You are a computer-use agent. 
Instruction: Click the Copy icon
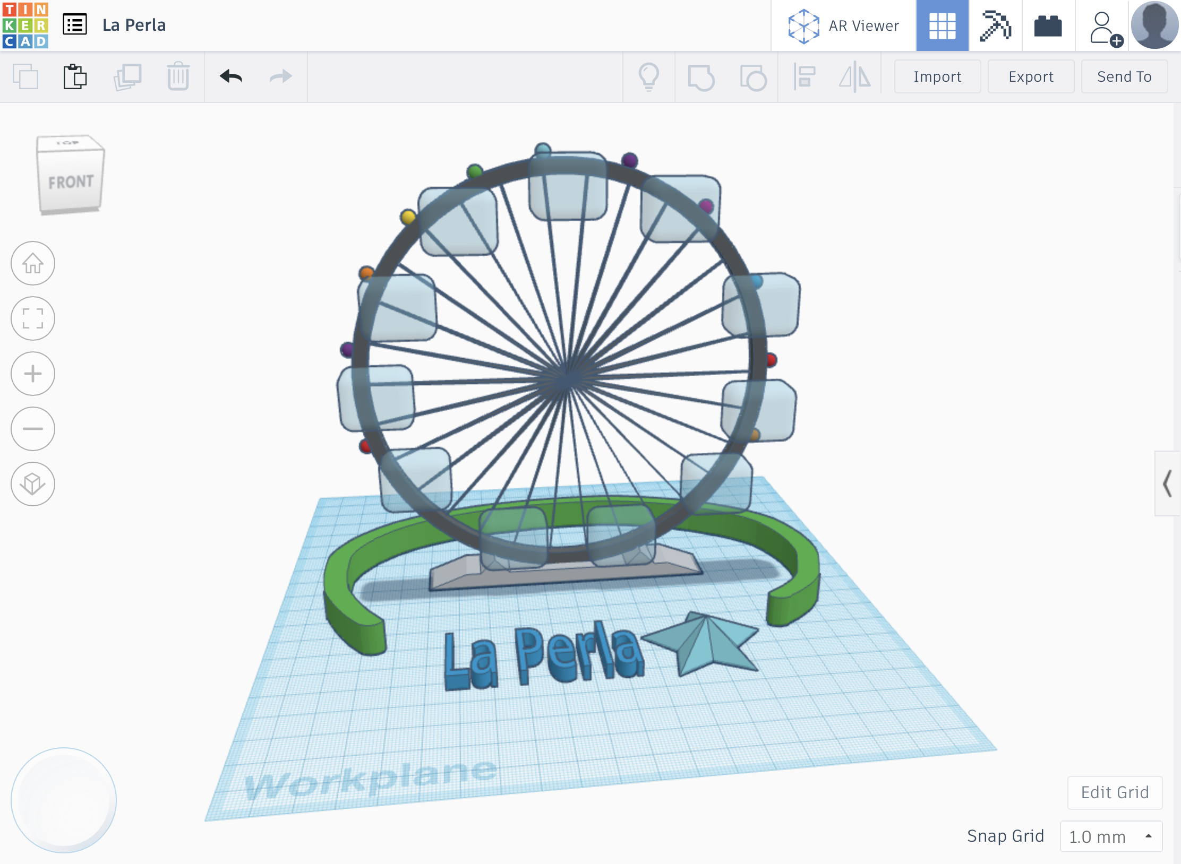coord(25,77)
